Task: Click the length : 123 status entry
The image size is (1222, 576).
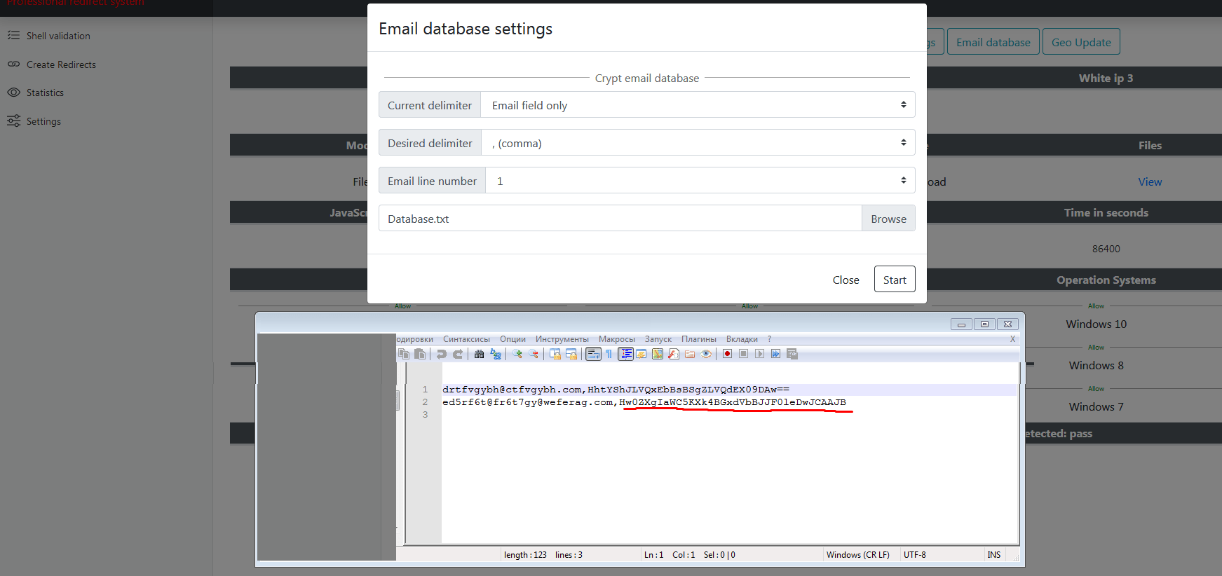Action: tap(525, 555)
